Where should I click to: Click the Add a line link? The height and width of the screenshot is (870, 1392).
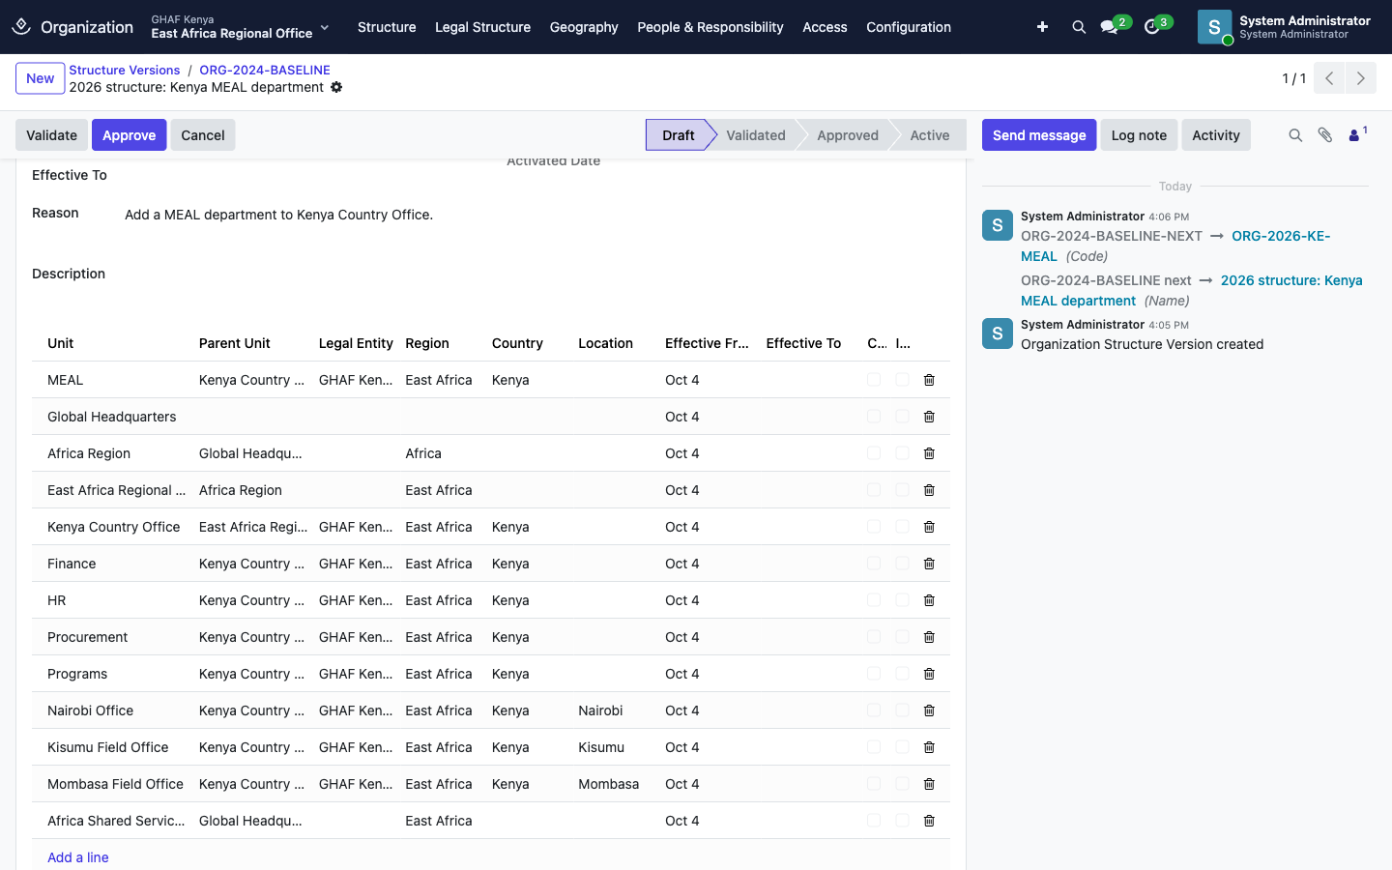(x=78, y=857)
